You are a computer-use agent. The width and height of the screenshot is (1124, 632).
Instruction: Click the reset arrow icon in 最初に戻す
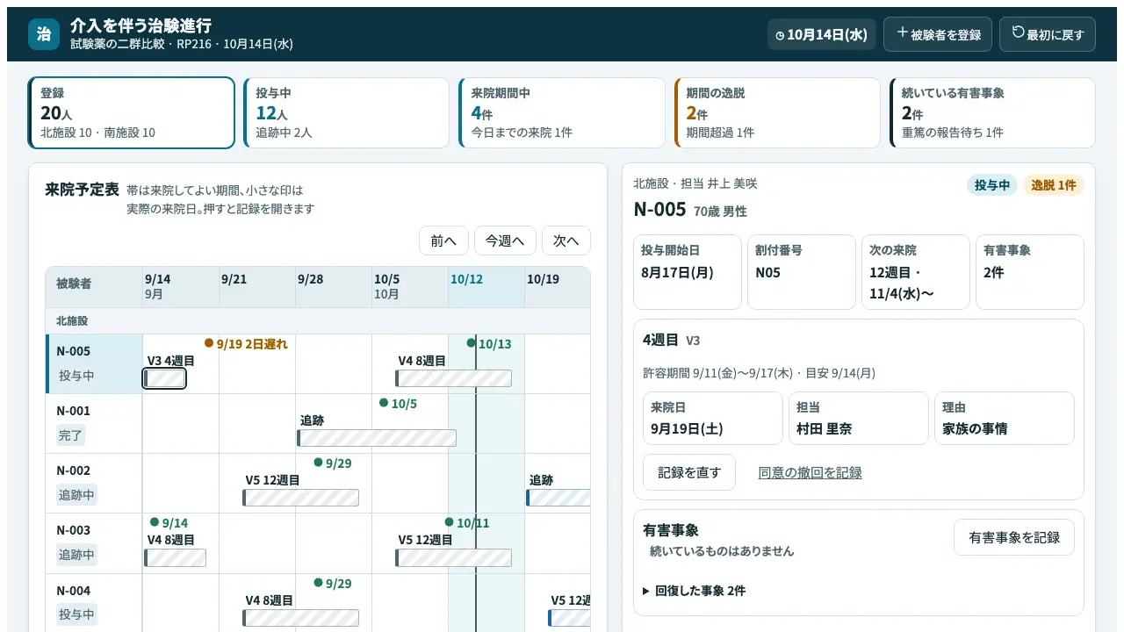click(1019, 32)
